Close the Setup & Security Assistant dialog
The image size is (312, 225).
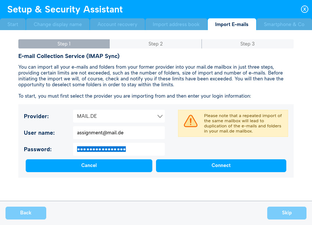[304, 9]
